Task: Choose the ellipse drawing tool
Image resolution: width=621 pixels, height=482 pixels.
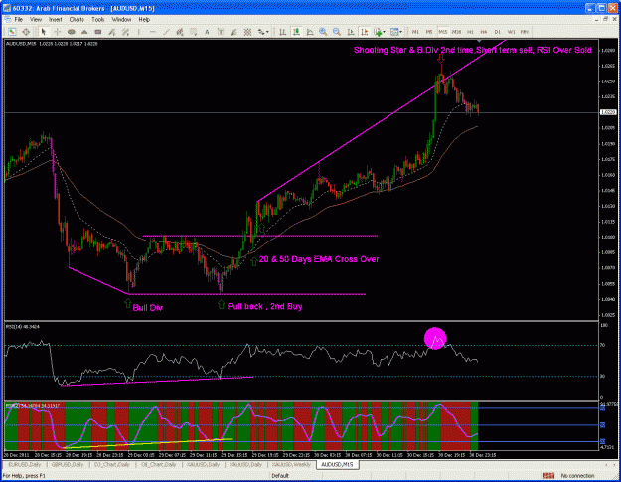Action: [72, 32]
